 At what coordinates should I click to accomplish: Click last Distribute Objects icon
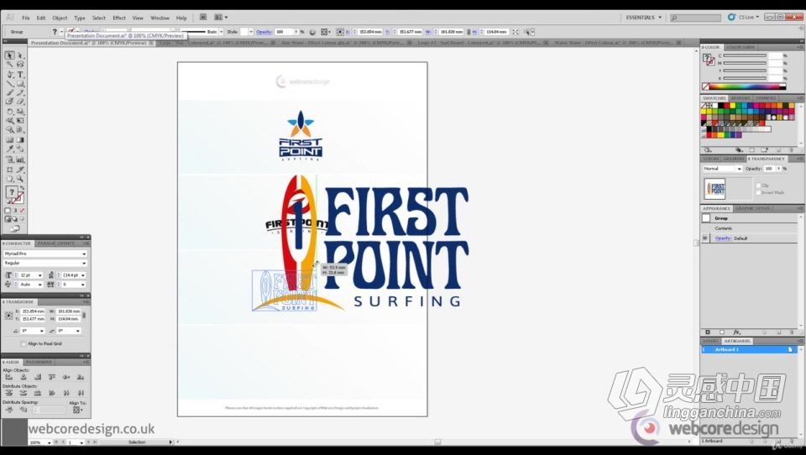tap(81, 393)
